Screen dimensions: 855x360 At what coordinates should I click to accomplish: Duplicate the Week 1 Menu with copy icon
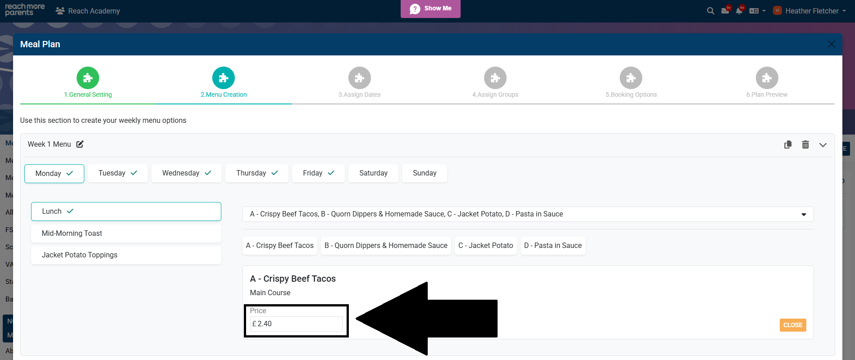[788, 144]
